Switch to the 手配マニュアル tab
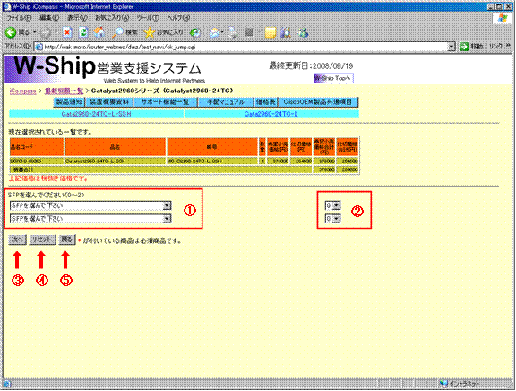Screen dimensions: 516x391 tap(226, 102)
